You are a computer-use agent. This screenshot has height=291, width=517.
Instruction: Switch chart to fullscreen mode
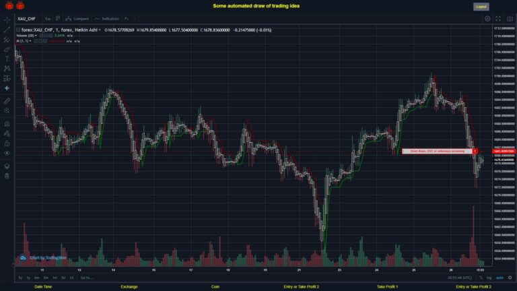[498, 19]
